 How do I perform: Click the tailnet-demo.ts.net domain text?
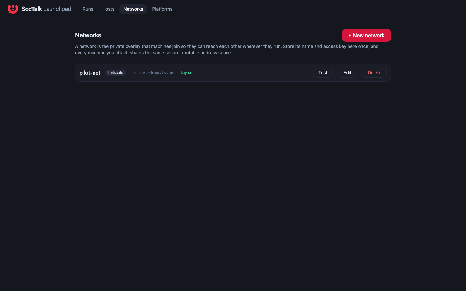pyautogui.click(x=153, y=73)
